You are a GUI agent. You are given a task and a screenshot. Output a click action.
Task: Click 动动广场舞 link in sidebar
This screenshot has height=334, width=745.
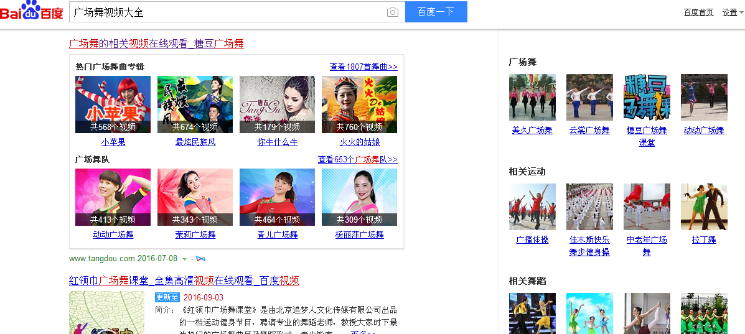click(704, 130)
